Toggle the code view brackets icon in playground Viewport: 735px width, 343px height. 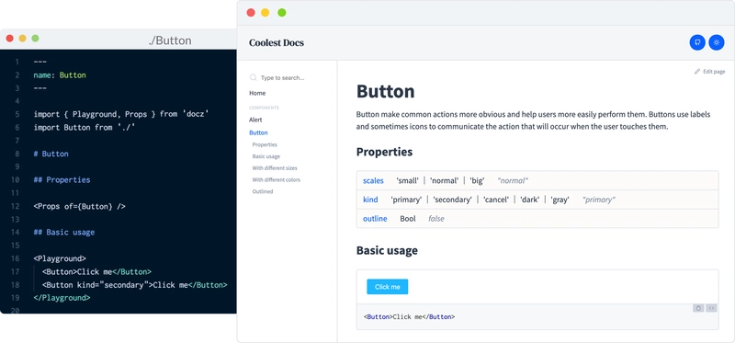coord(711,308)
